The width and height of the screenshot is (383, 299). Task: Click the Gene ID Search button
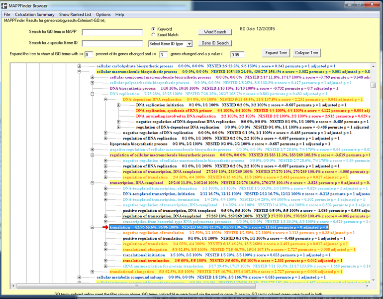[215, 43]
